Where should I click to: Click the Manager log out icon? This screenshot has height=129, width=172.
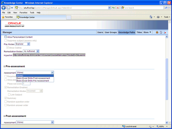point(165,32)
